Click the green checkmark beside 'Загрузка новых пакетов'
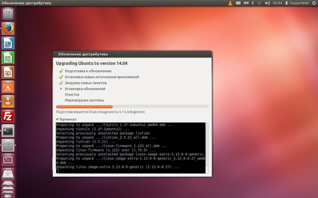 point(61,83)
